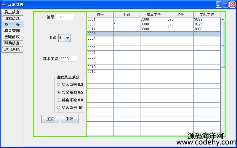Choose radio 奖金系数 10

(x=70, y=108)
